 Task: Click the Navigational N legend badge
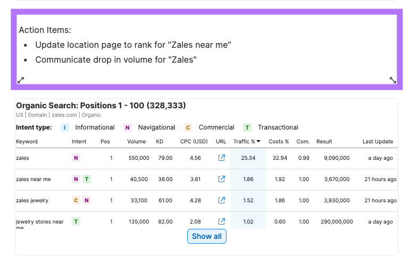(128, 127)
